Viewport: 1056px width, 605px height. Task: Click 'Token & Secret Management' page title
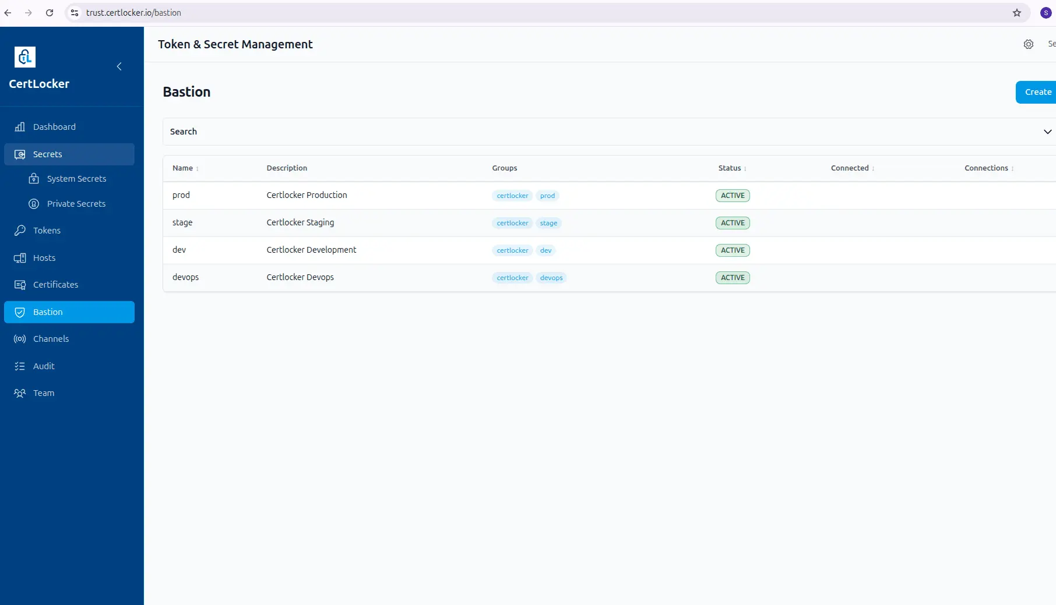coord(235,44)
